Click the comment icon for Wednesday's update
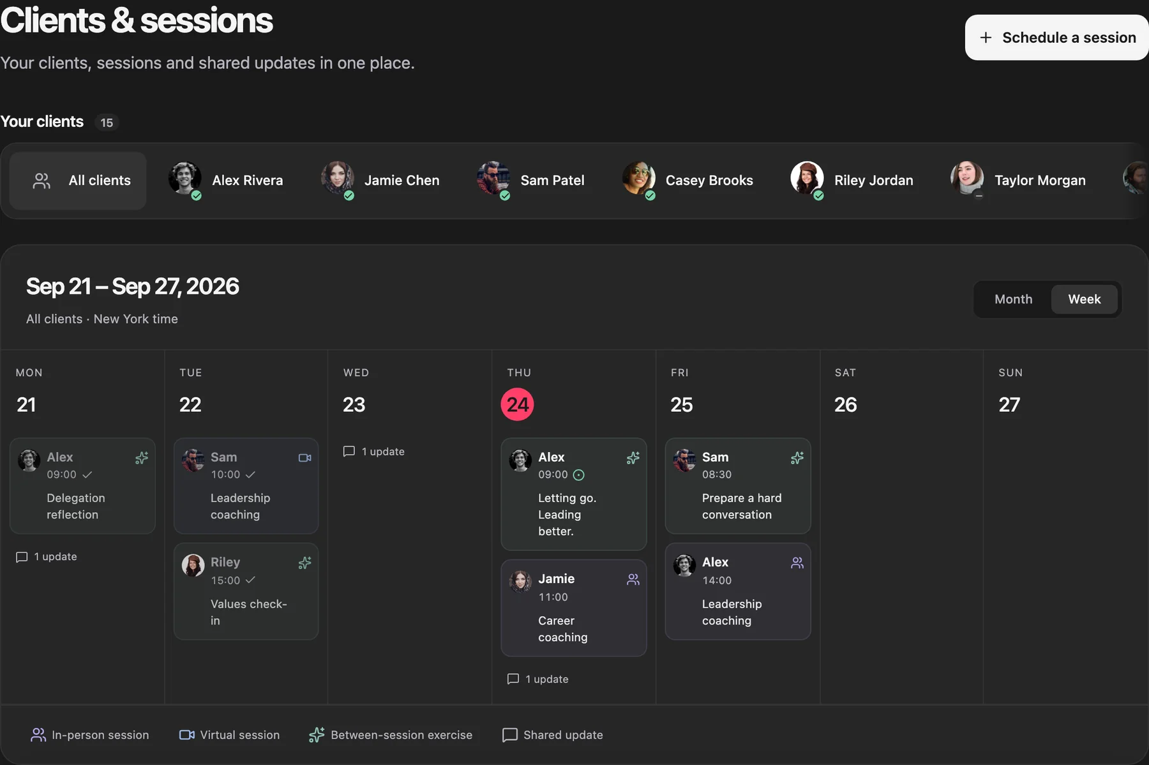The height and width of the screenshot is (765, 1149). [349, 451]
